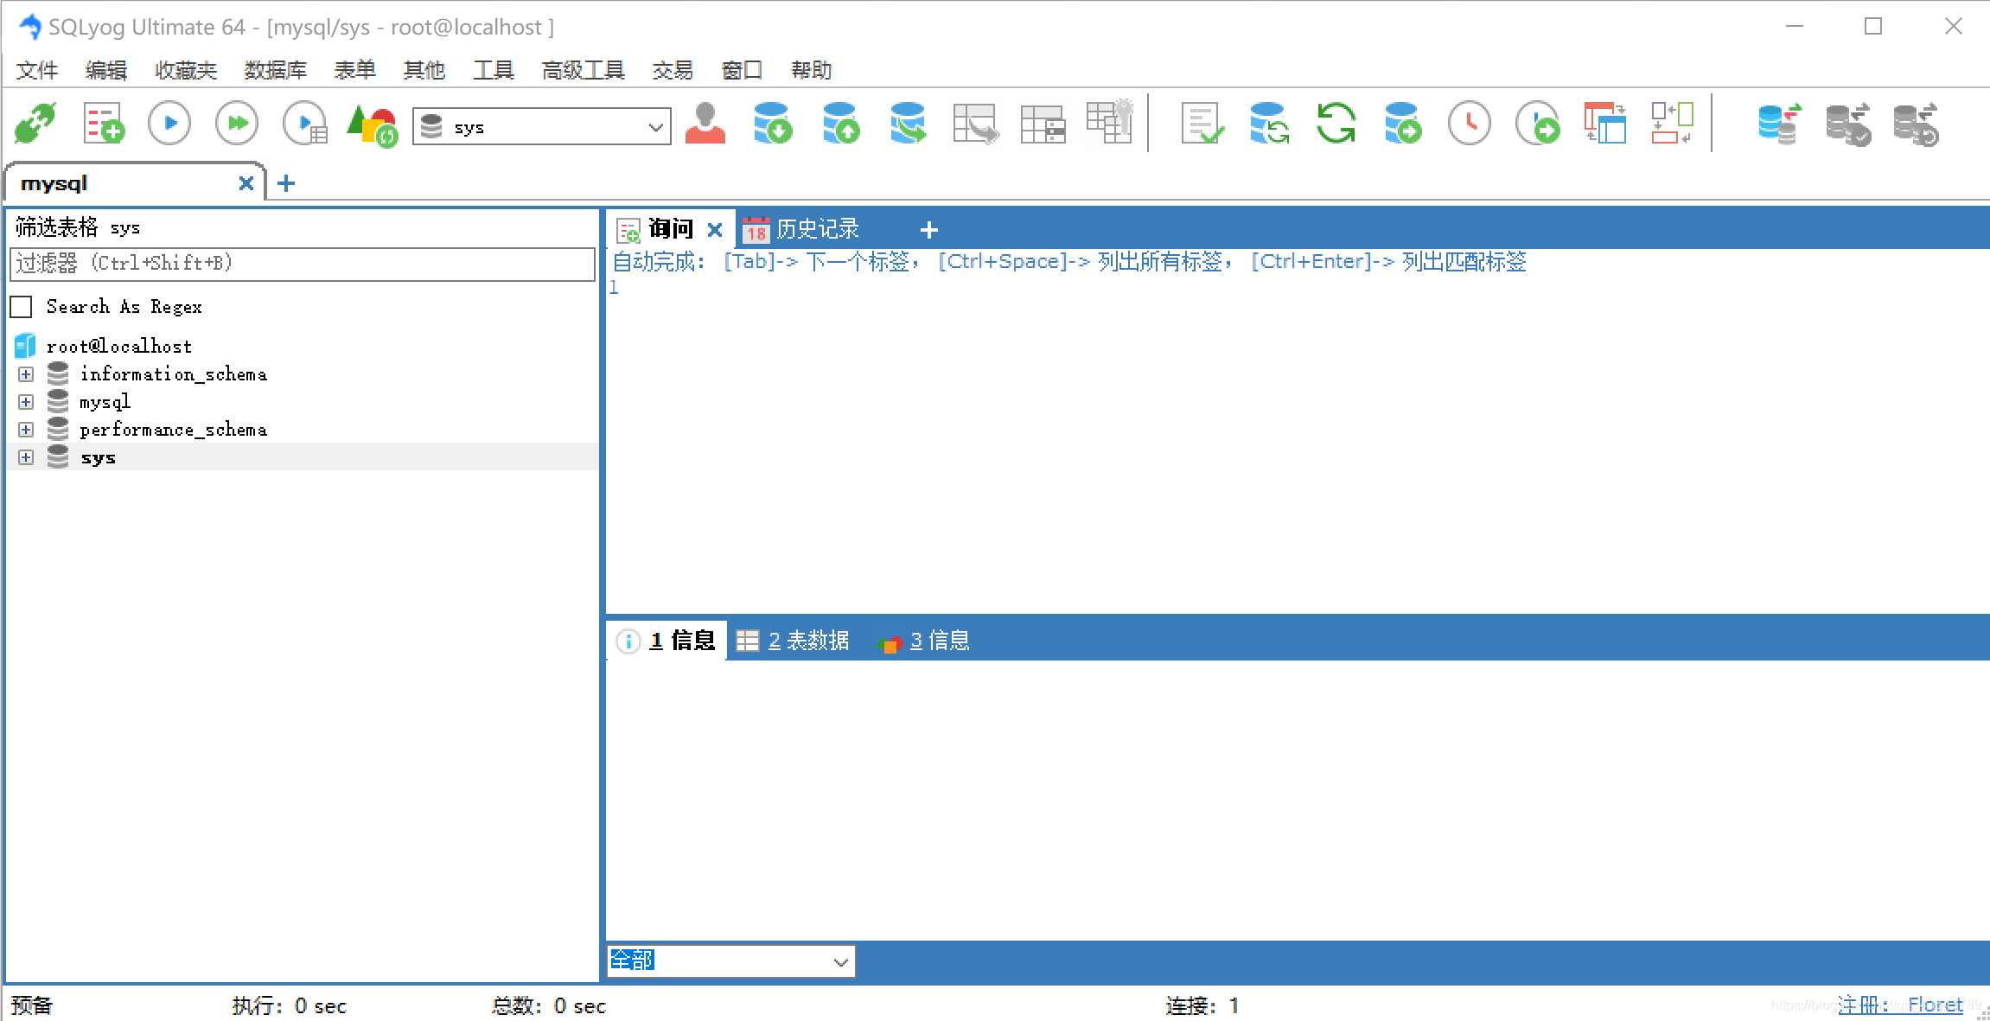Click the database synchronization icon
The image size is (1990, 1021).
(1269, 124)
